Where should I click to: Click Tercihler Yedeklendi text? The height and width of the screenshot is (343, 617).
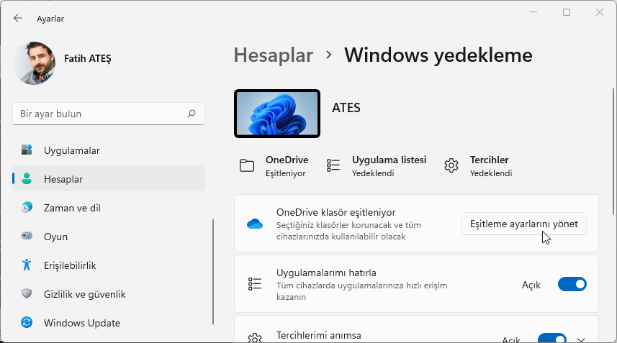coord(491,173)
